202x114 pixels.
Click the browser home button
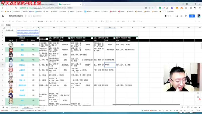coord(16,8)
